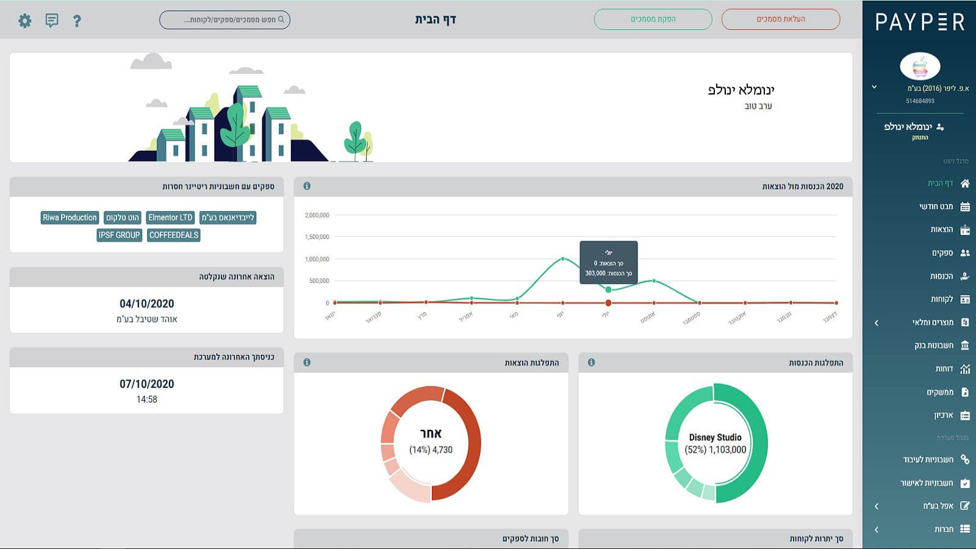The image size is (976, 549).
Task: Open the ארכיון archive icon
Action: (x=965, y=415)
